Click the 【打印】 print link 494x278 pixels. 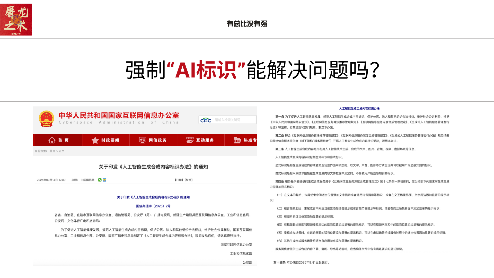pyautogui.click(x=179, y=180)
